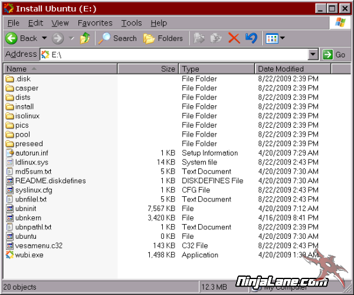Click the install folder icon
This screenshot has height=295, width=354.
(x=9, y=106)
